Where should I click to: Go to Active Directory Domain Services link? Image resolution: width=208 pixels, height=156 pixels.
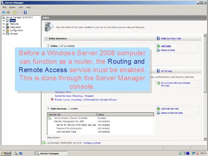(x=176, y=84)
